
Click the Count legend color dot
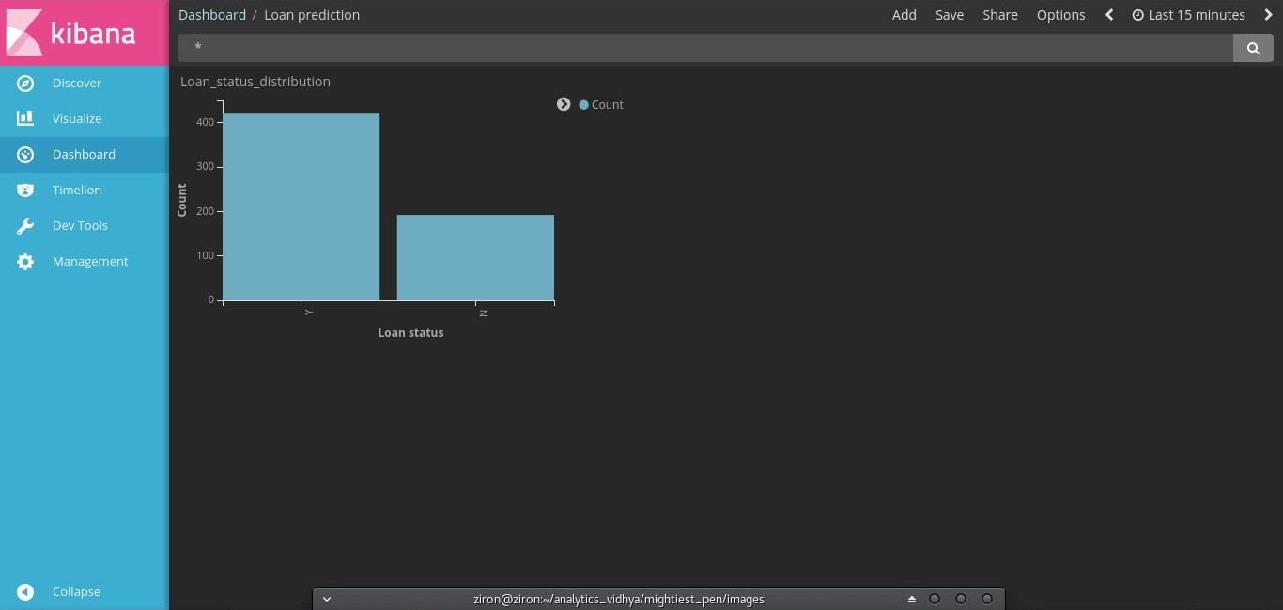tap(583, 105)
